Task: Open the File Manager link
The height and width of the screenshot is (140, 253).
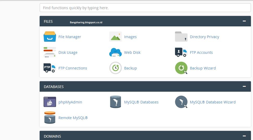Action: coord(70,37)
